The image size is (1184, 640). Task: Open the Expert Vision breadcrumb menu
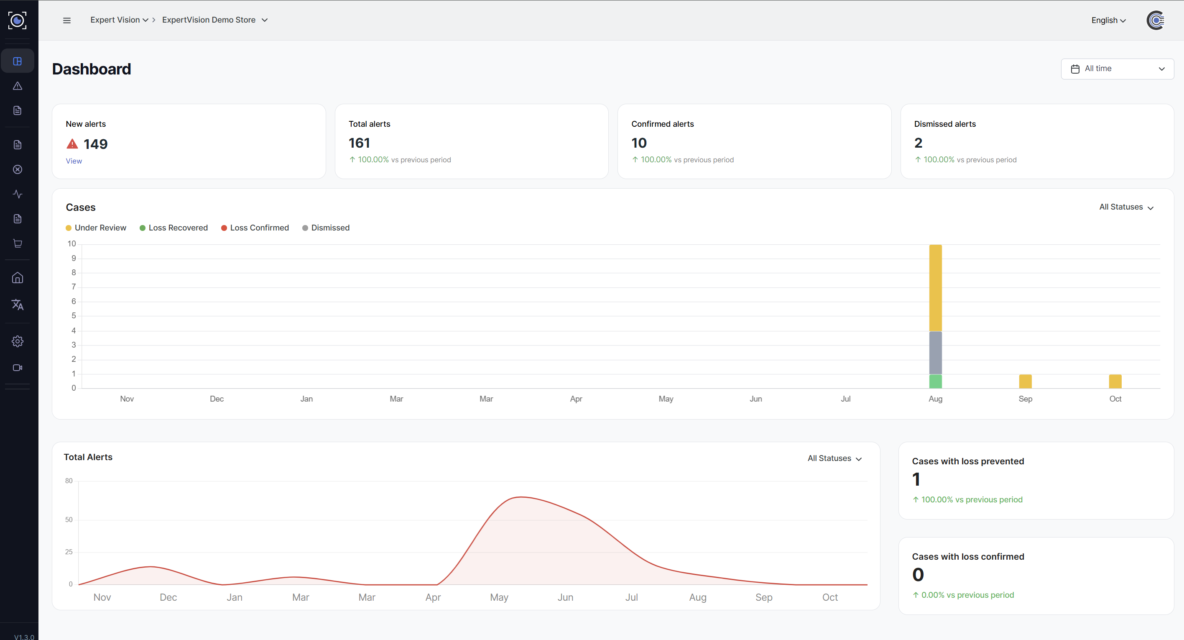119,20
